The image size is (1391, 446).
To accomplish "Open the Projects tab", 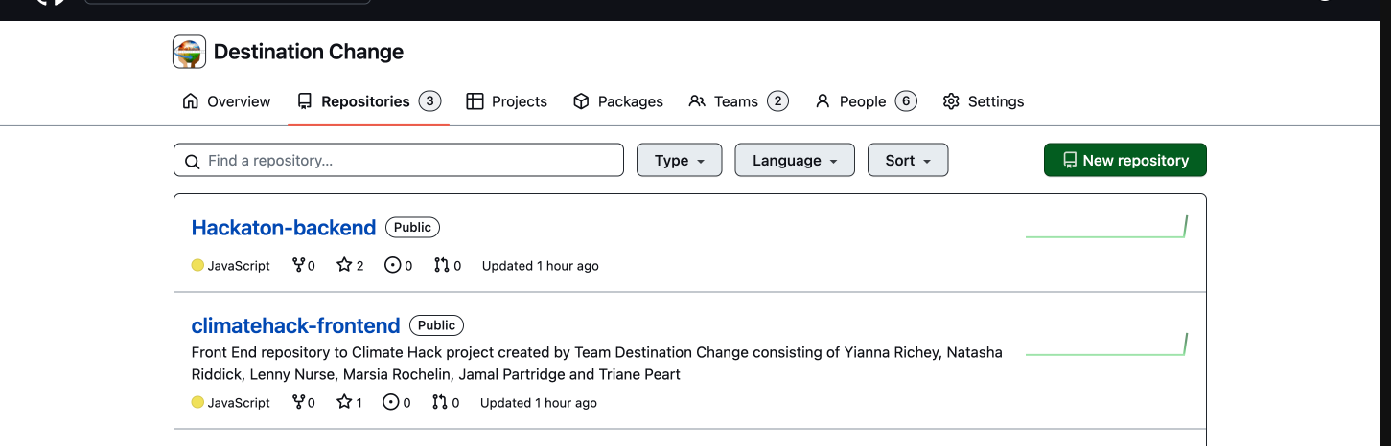I will (x=506, y=101).
